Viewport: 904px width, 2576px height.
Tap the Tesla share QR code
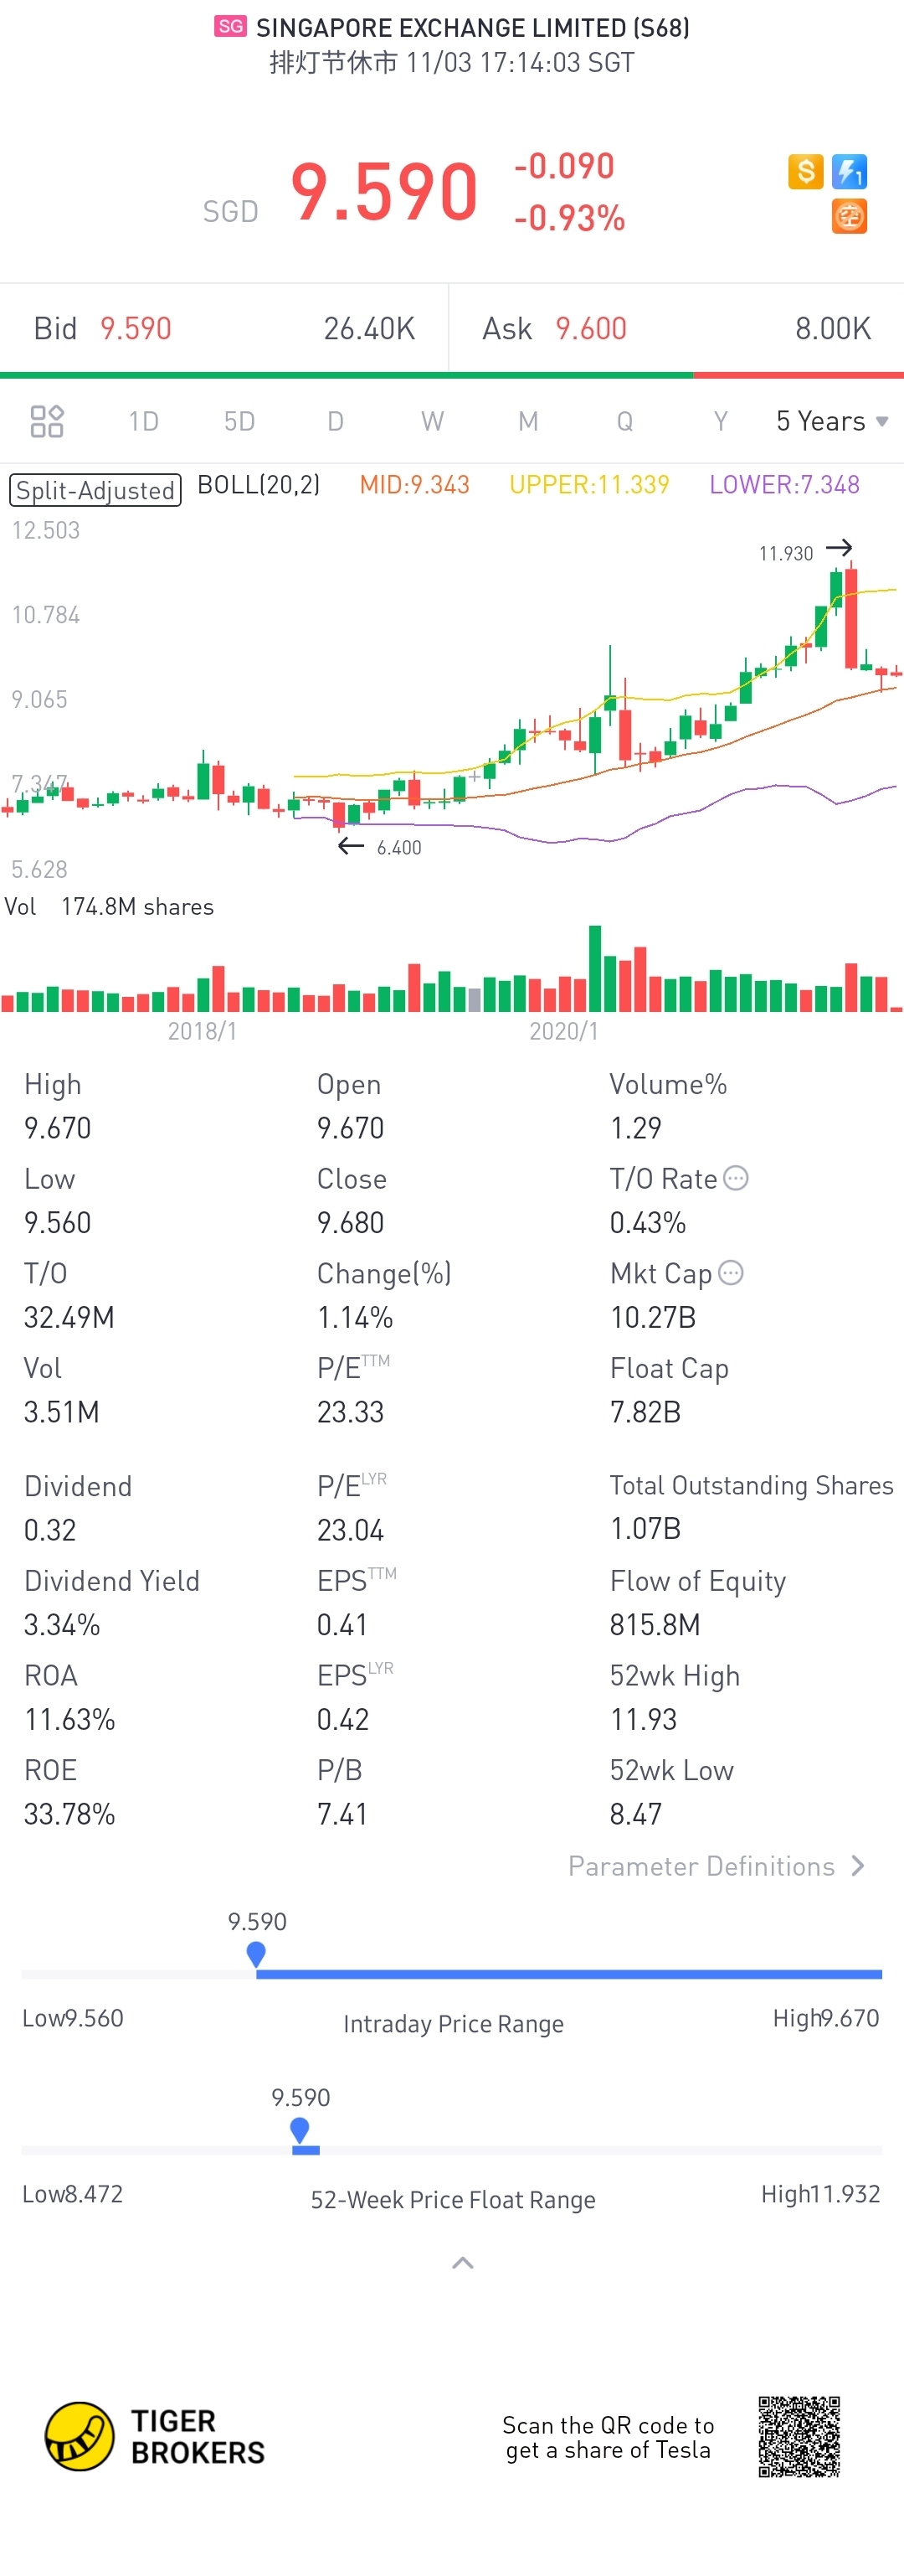(799, 2436)
